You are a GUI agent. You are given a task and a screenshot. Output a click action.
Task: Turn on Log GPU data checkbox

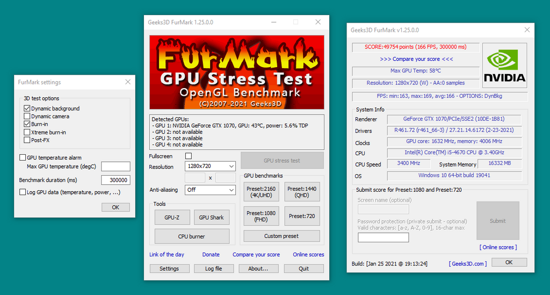[x=23, y=192]
